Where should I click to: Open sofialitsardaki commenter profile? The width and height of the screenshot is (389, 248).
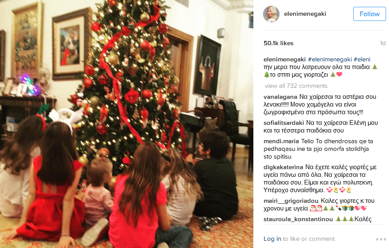[284, 123]
